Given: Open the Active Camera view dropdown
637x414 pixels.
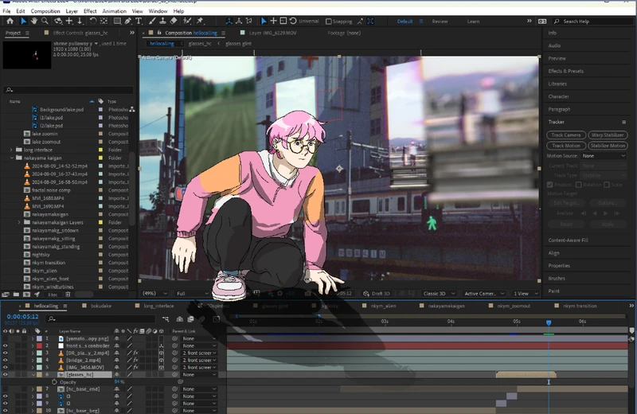Looking at the screenshot, I should pyautogui.click(x=484, y=293).
